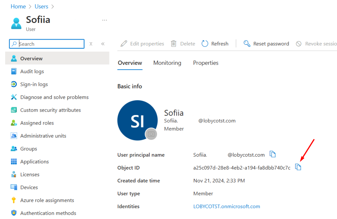This screenshot has width=337, height=219.
Task: Click the Overview sidebar user icon
Action: tap(14, 58)
